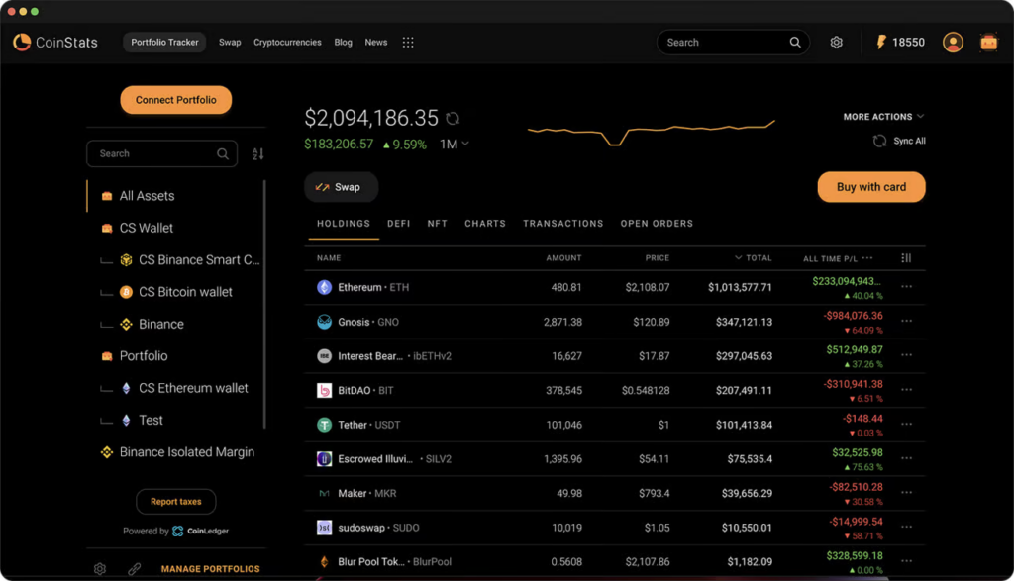The width and height of the screenshot is (1014, 581).
Task: Open Cryptocurrencies in the top navigation
Action: click(x=287, y=43)
